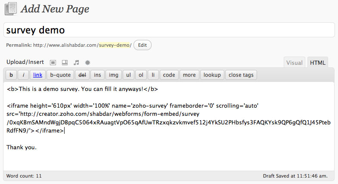This screenshot has height=184, width=338.
Task: Apply italic with the i button
Action: [23, 75]
